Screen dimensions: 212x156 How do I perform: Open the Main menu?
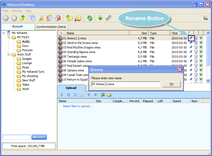pyautogui.click(x=5, y=11)
